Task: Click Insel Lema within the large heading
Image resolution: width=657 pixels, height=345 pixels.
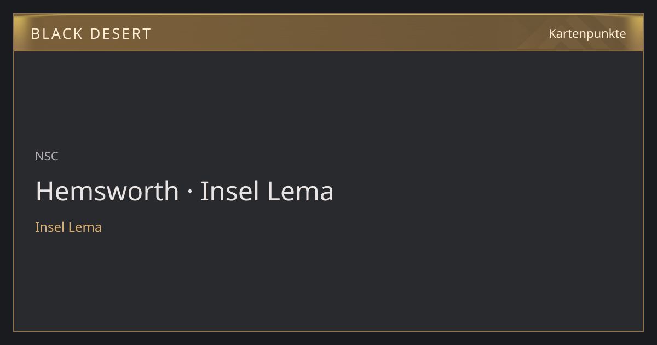Action: (x=267, y=191)
